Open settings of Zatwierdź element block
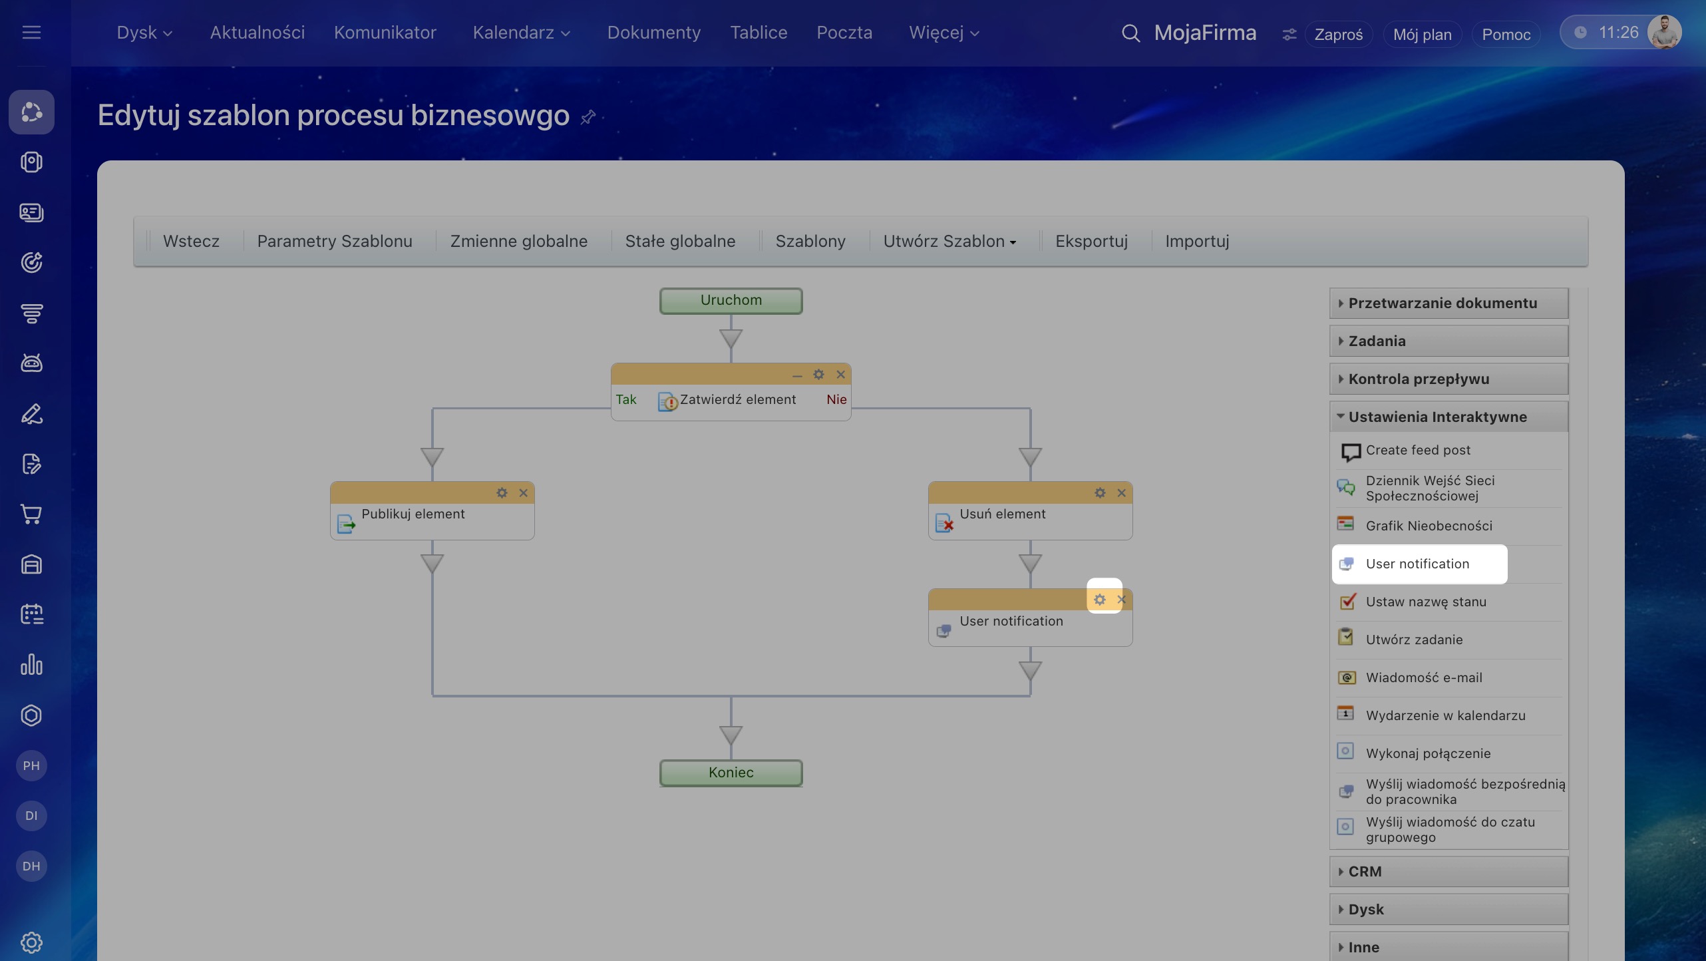This screenshot has width=1706, height=961. [x=818, y=375]
